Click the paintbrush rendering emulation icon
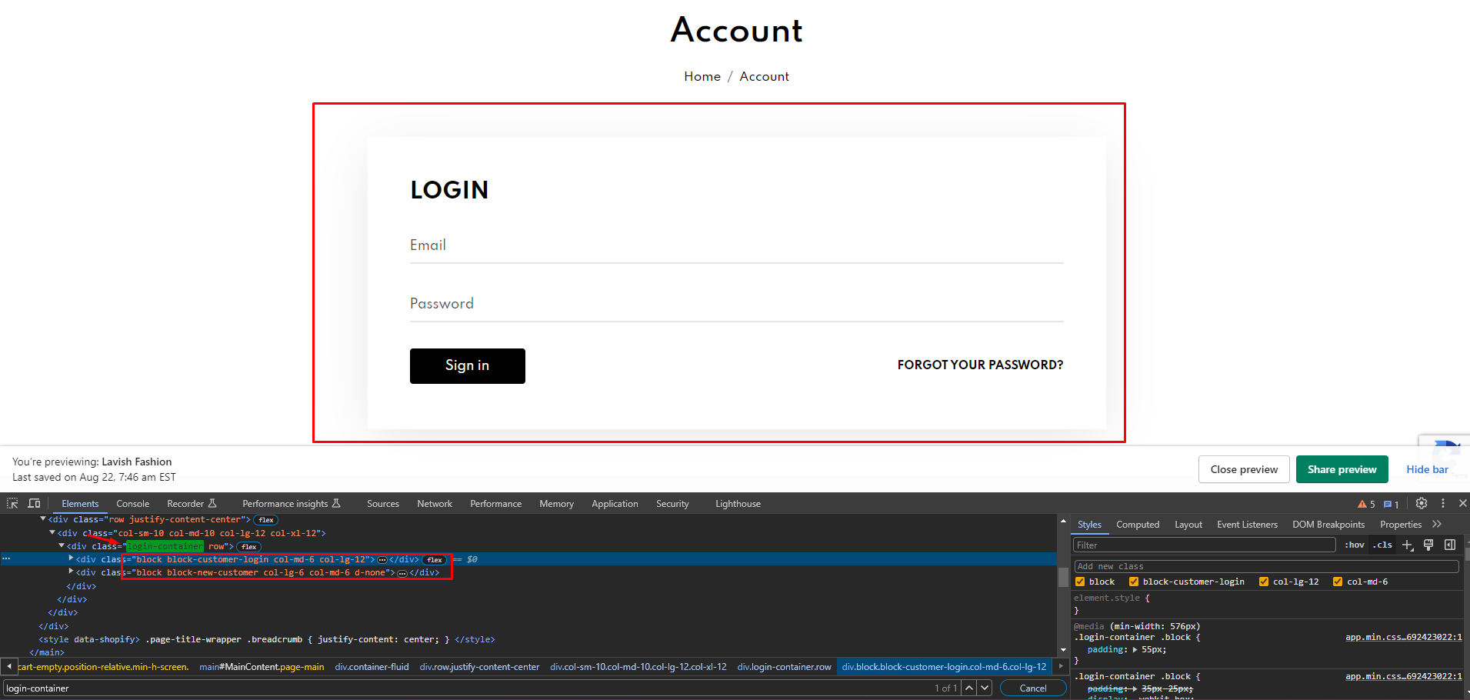 tap(1428, 545)
